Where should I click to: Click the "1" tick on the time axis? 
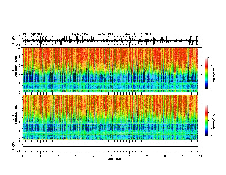(x=40, y=156)
